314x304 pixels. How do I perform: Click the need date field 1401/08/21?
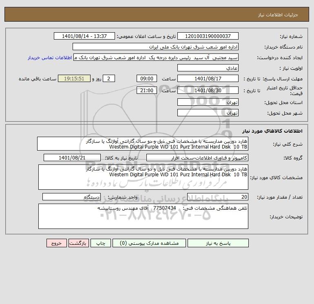tap(72, 158)
